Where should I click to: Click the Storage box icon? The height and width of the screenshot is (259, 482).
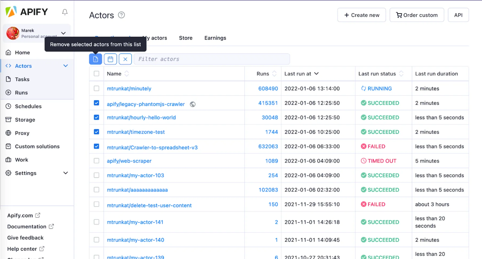tap(9, 120)
